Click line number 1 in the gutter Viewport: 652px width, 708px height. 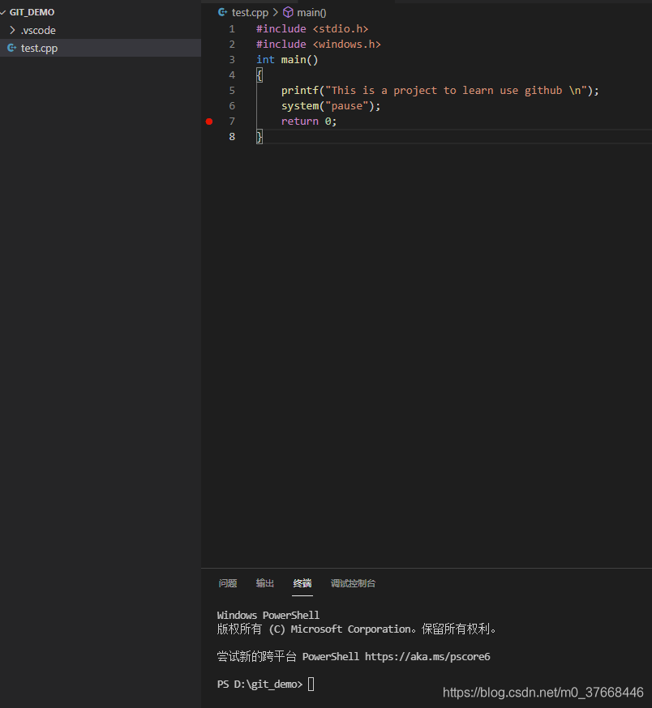coord(232,29)
